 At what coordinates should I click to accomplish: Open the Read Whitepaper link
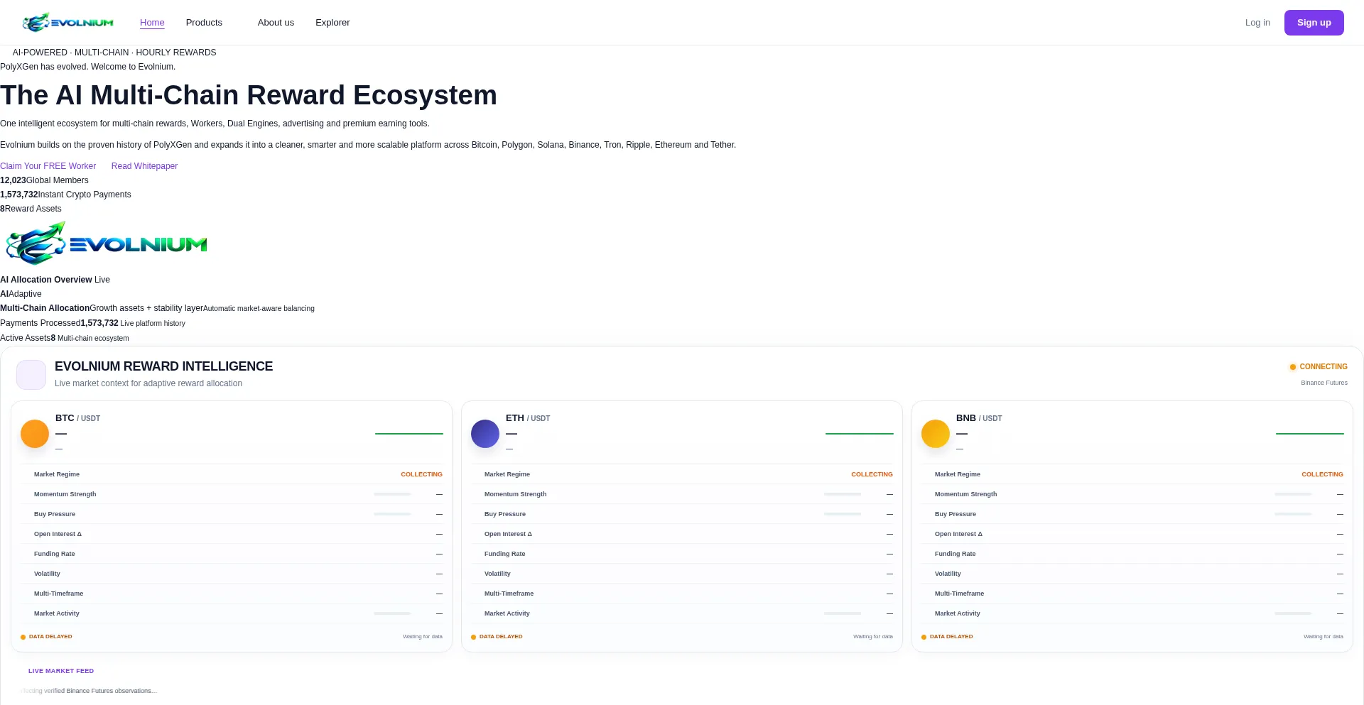point(144,166)
